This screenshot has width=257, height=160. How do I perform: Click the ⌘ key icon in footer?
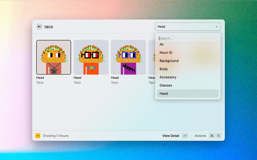click(212, 136)
